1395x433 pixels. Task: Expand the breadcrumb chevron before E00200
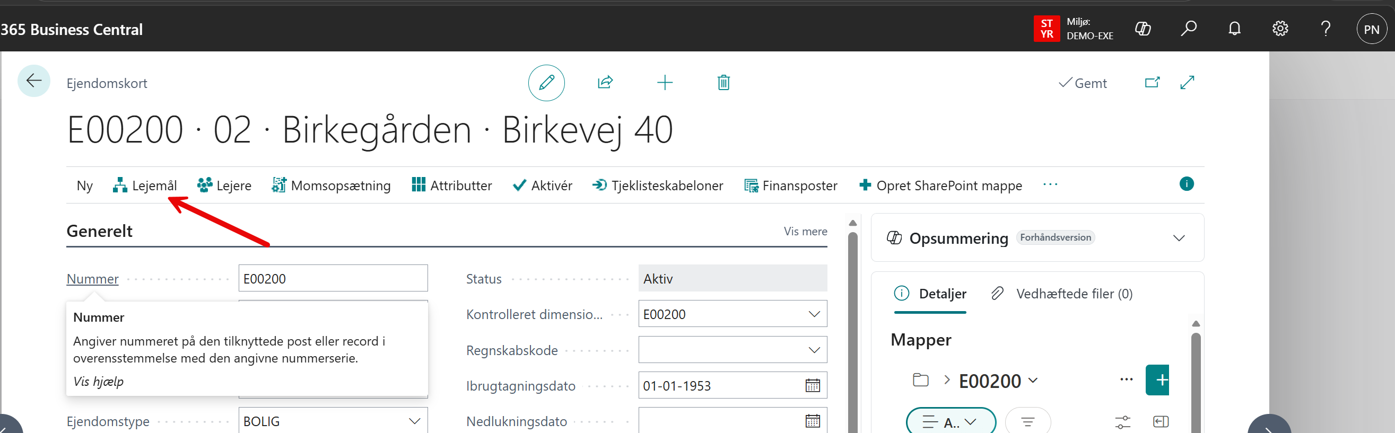click(x=947, y=380)
